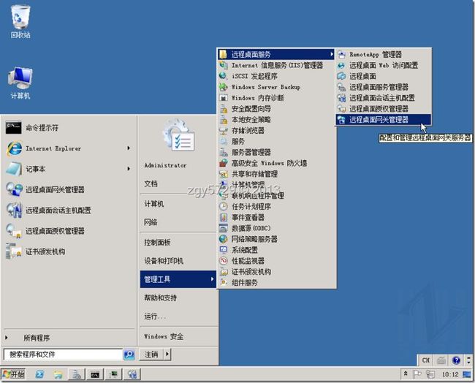The width and height of the screenshot is (475, 383).
Task: Click the Internet Explorer icon in the Start menu
Action: pyautogui.click(x=14, y=148)
